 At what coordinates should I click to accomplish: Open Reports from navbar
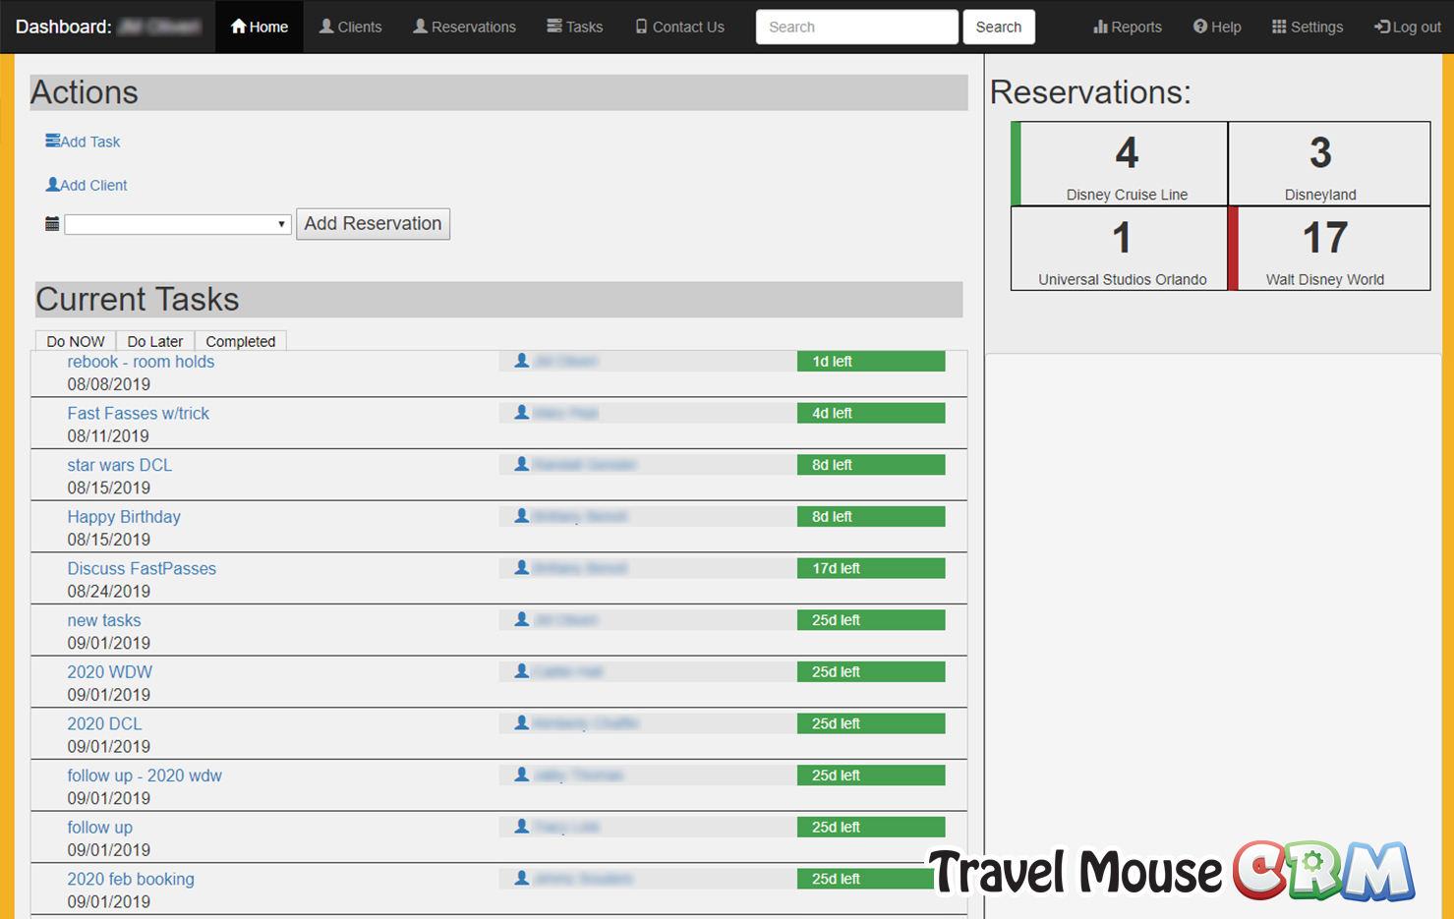[1128, 27]
